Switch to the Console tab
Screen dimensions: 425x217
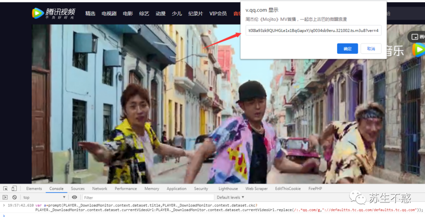click(x=56, y=189)
